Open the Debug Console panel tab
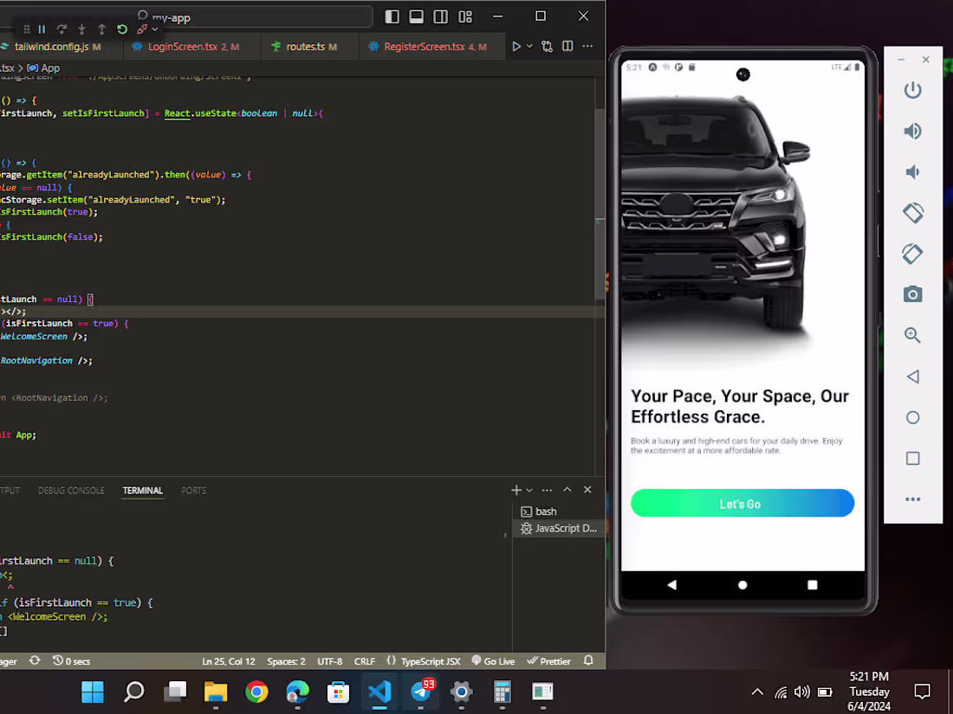The height and width of the screenshot is (714, 953). (x=71, y=491)
